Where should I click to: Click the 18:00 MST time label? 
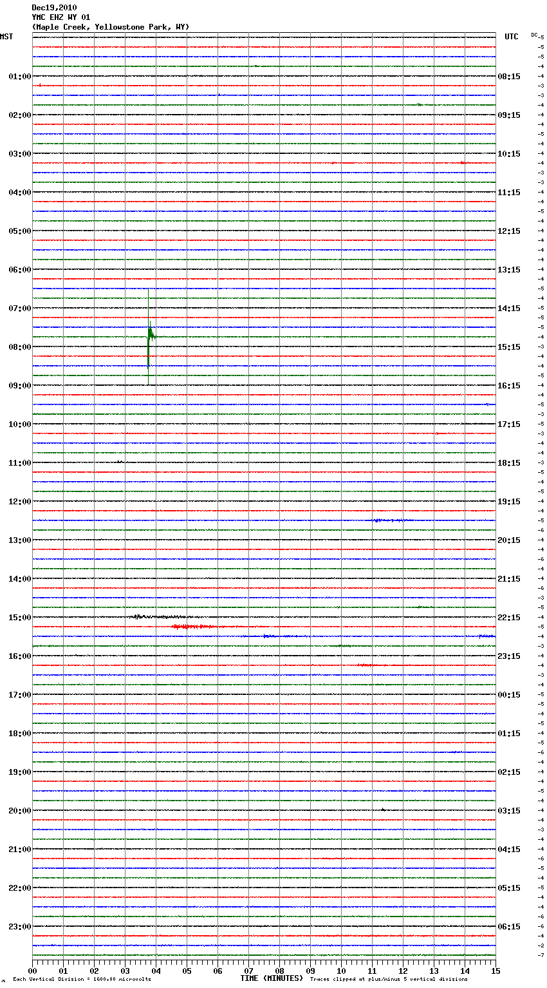(x=20, y=734)
